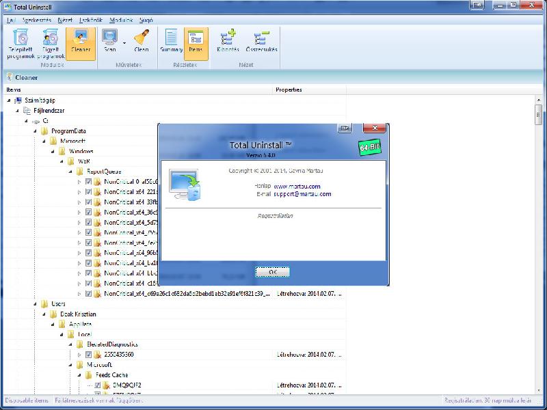
Task: Uncheck the NonCritical_x64_36c checkbox
Action: click(88, 212)
